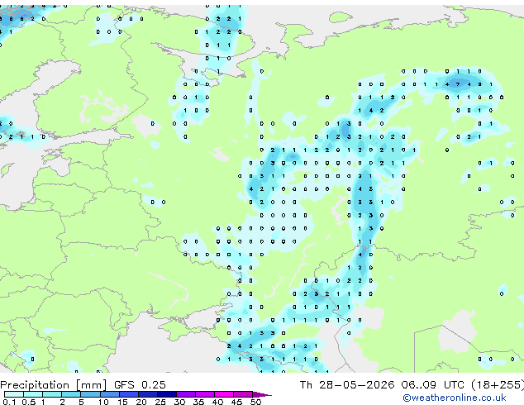Click the above-50 mm legend arrow tip
The image size is (524, 405).
[x=262, y=394]
